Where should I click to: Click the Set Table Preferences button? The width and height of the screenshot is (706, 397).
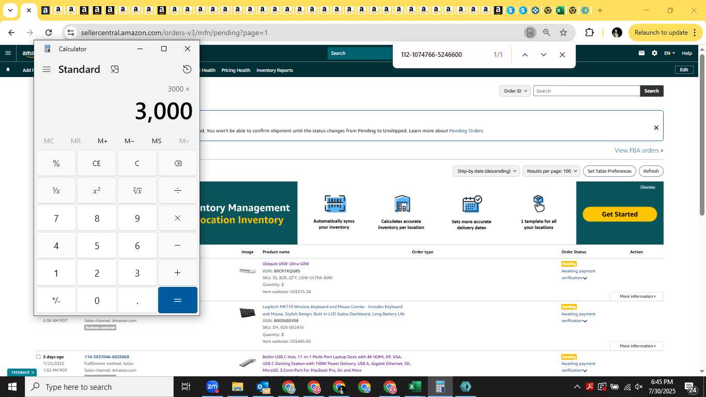point(610,171)
